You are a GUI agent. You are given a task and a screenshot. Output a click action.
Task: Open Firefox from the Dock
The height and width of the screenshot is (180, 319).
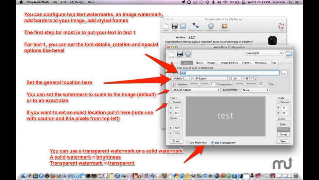click(53, 176)
